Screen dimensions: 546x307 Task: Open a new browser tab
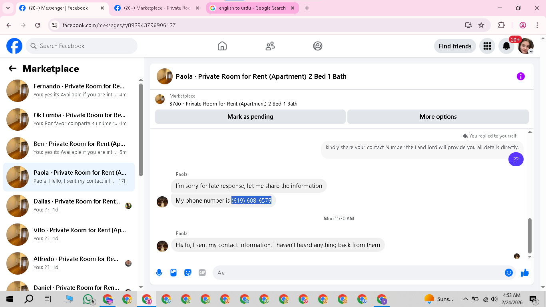pyautogui.click(x=307, y=8)
